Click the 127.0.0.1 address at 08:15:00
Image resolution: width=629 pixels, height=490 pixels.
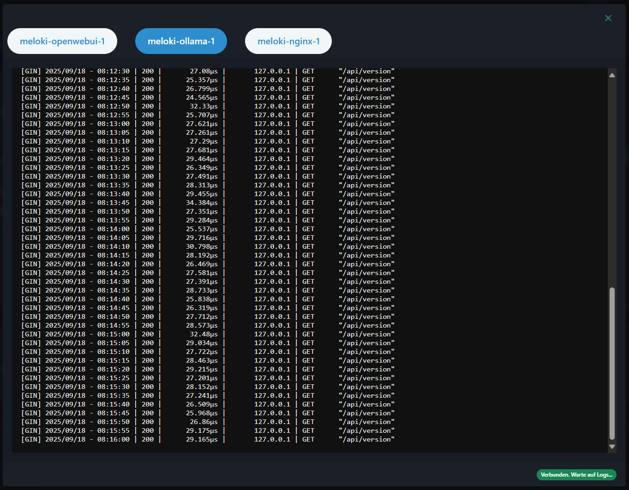click(x=272, y=334)
